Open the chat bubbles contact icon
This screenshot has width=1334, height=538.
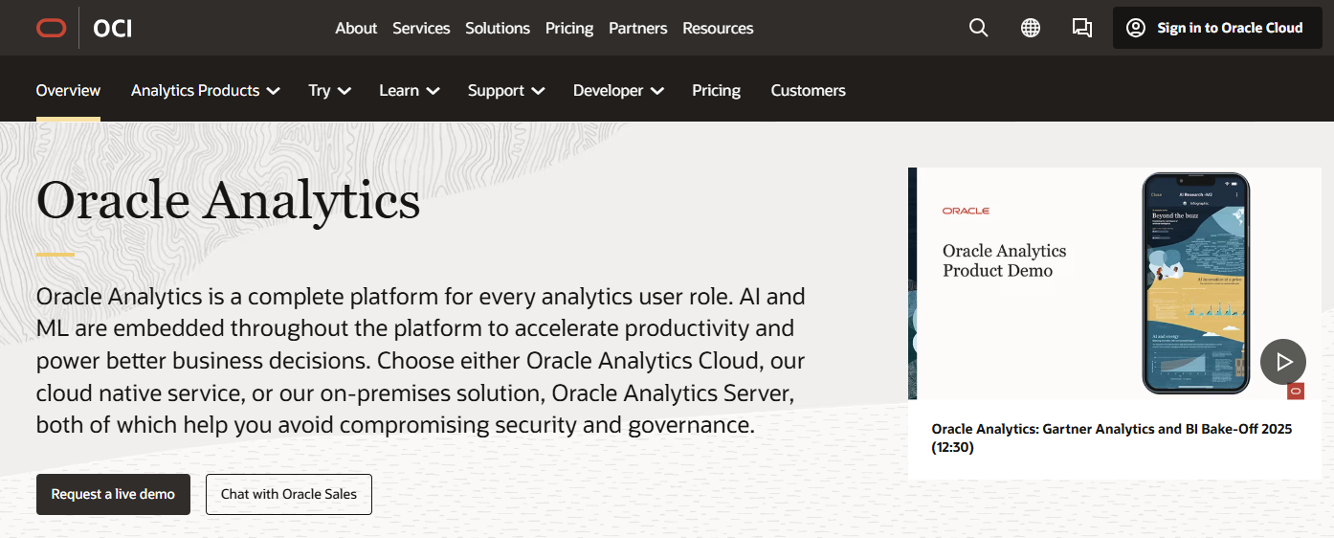(x=1082, y=28)
